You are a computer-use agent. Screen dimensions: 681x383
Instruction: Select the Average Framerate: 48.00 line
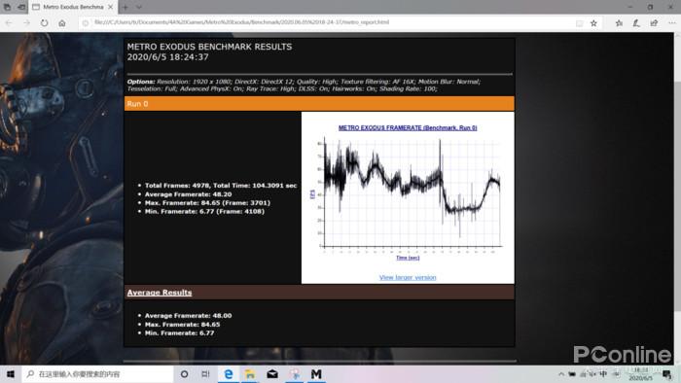click(x=188, y=316)
